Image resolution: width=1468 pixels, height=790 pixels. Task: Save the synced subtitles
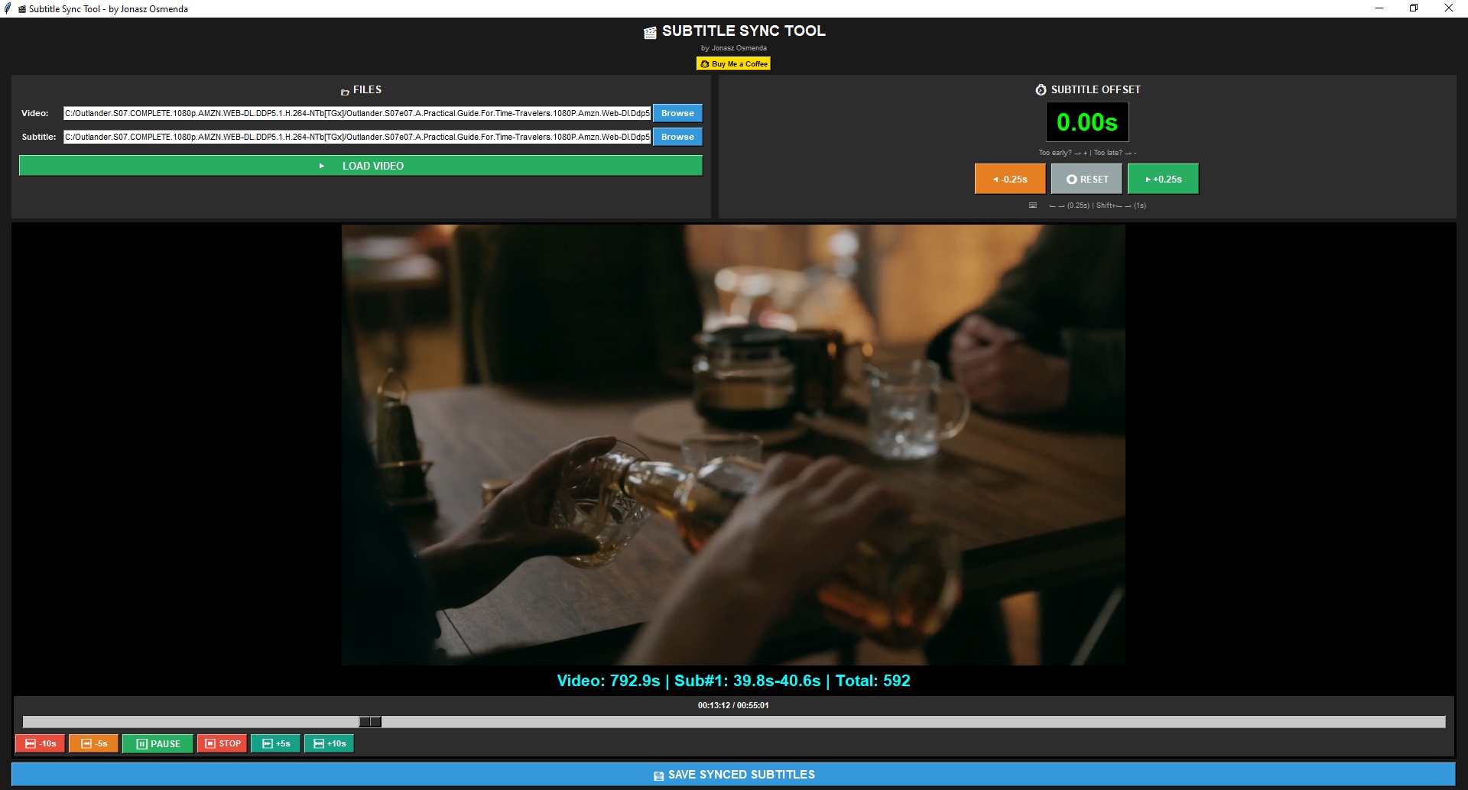[733, 775]
